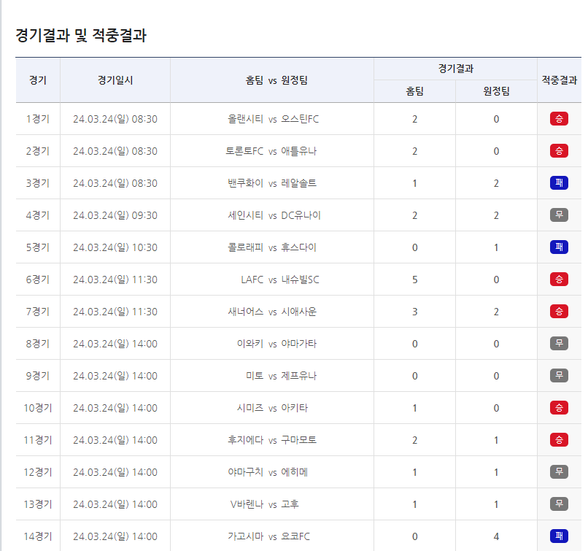Click the 11경기 row label
The width and height of the screenshot is (588, 551).
pos(38,439)
